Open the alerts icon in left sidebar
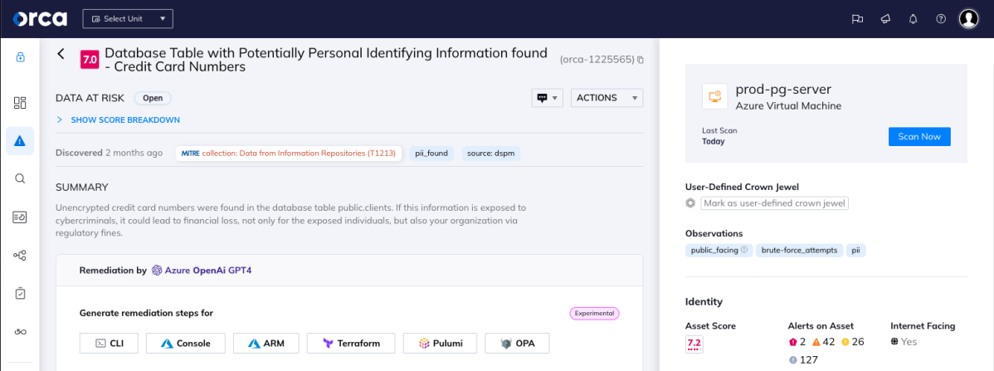Viewport: 994px width, 371px height. [x=20, y=141]
